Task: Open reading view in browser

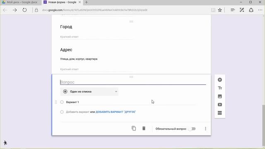Action: click(213, 10)
